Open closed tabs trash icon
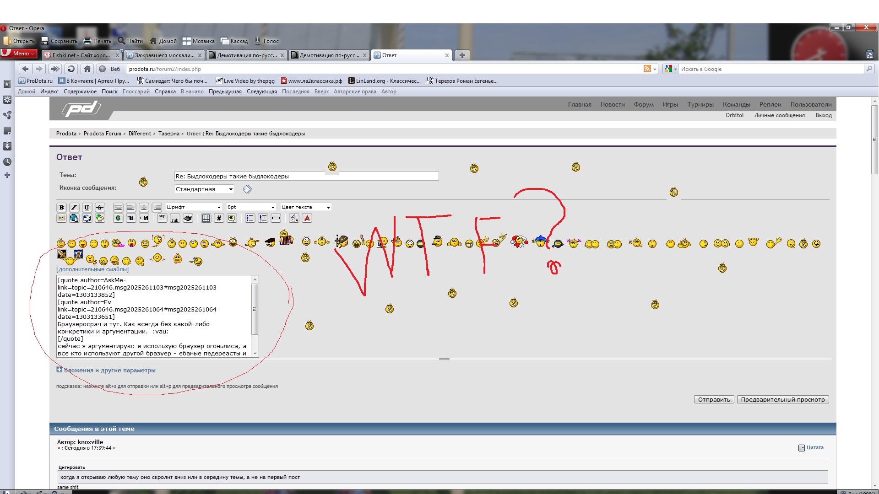 click(x=870, y=54)
